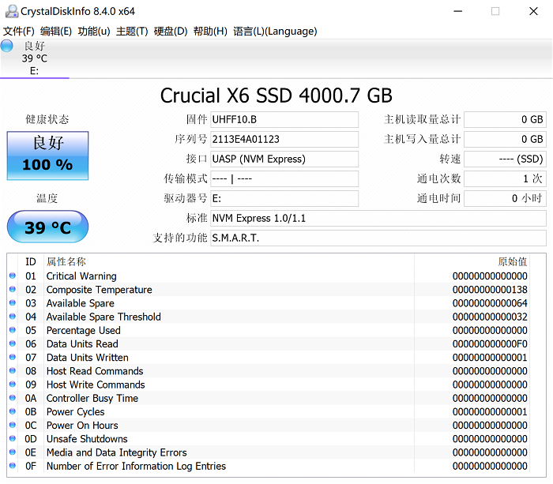Viewport: 553px width, 484px height.
Task: Click the status dot beside Percentage Used
Action: pos(12,330)
